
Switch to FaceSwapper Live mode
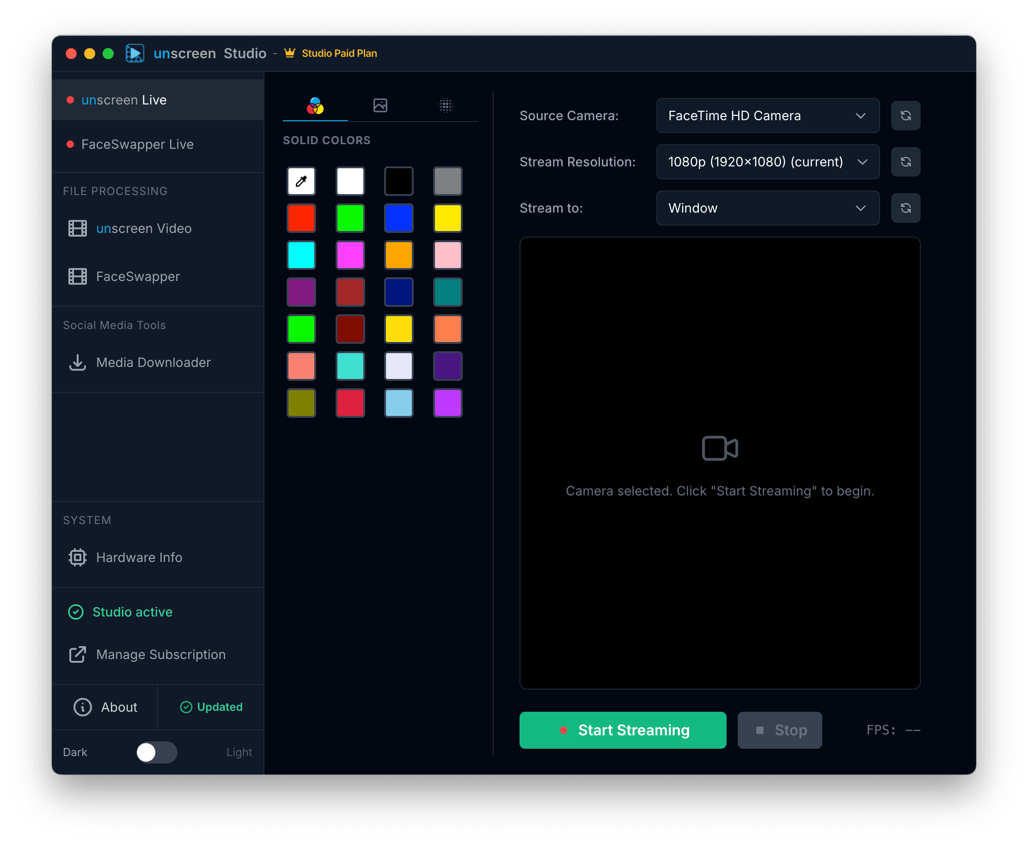tap(137, 144)
